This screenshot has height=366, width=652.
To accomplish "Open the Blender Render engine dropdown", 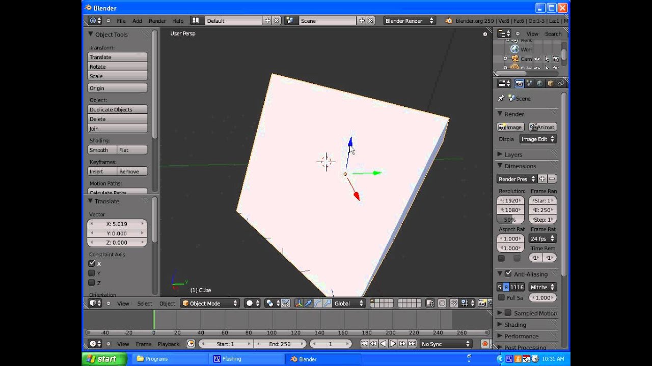I will click(410, 21).
